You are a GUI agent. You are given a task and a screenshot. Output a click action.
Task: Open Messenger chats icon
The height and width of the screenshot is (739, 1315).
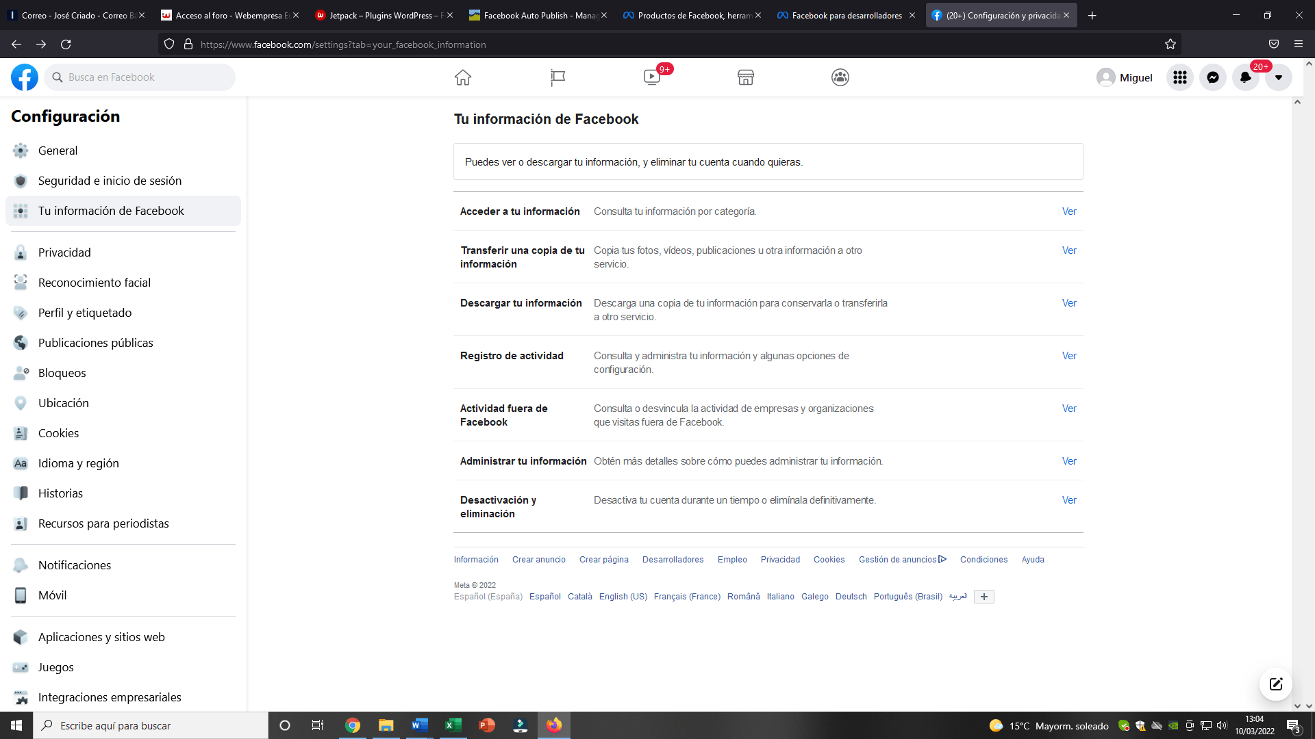pyautogui.click(x=1213, y=77)
